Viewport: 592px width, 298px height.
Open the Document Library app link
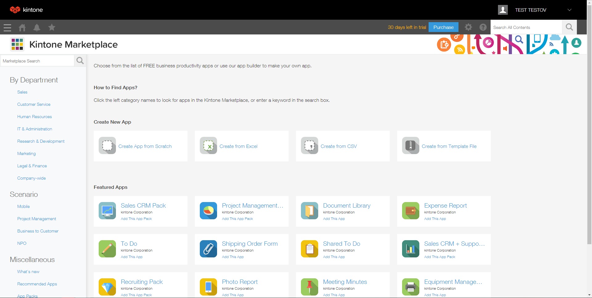pos(347,206)
